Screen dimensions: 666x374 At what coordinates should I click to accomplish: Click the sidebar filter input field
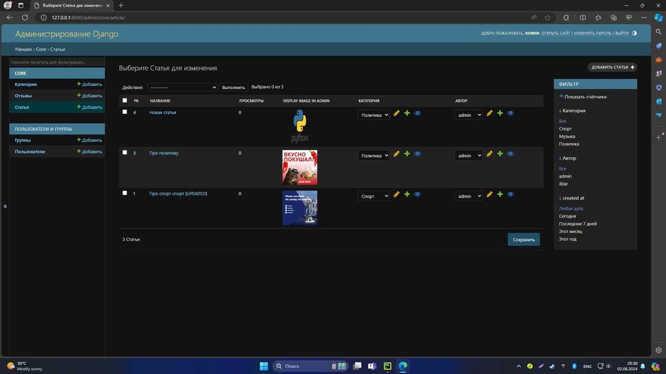57,62
